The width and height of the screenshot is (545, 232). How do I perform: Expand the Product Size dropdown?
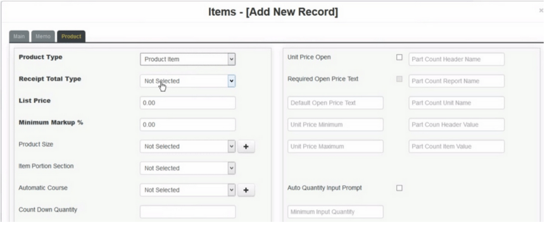click(188, 146)
